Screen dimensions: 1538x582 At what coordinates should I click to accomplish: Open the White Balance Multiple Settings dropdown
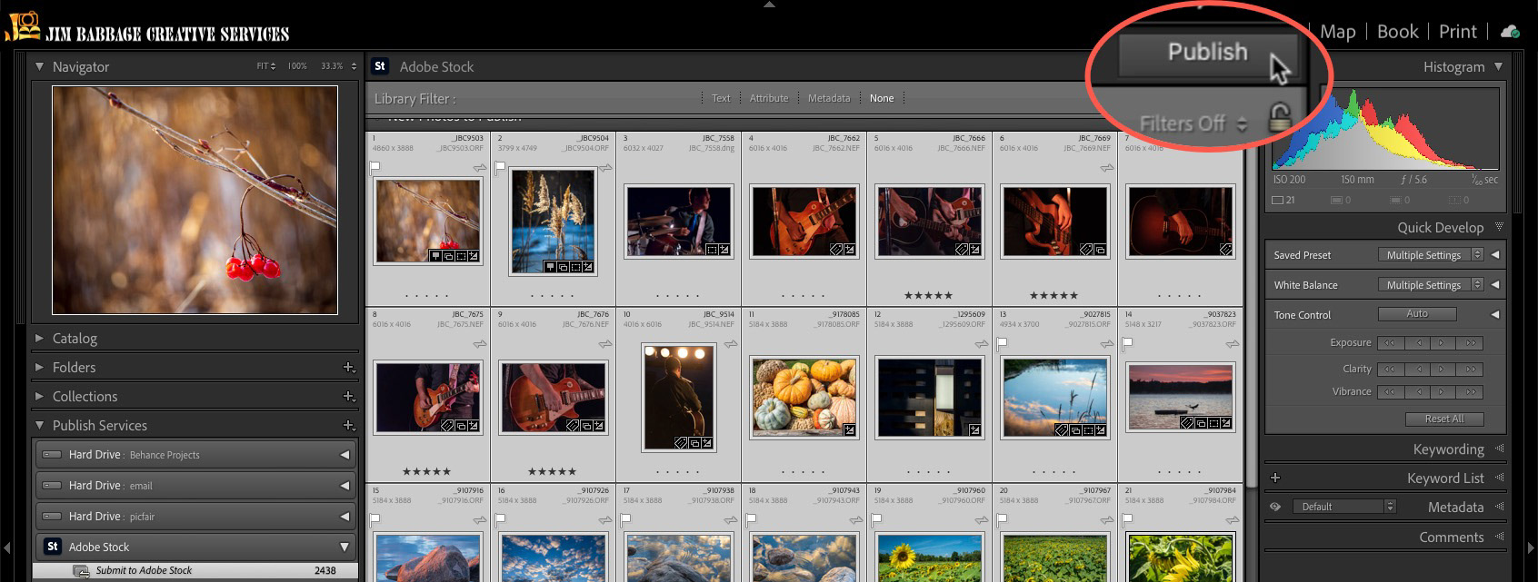pyautogui.click(x=1431, y=285)
